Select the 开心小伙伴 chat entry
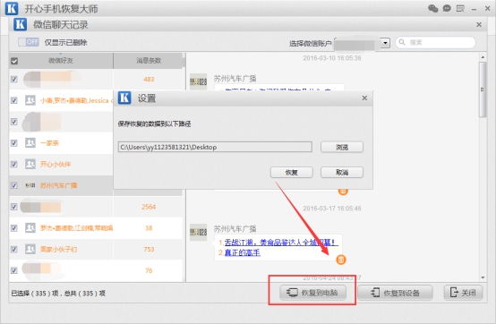496x324 pixels. click(x=56, y=164)
